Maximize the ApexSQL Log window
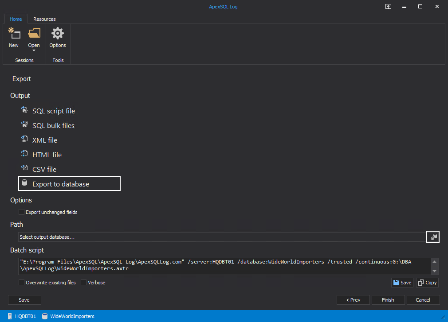This screenshot has height=322, width=448. tap(420, 7)
